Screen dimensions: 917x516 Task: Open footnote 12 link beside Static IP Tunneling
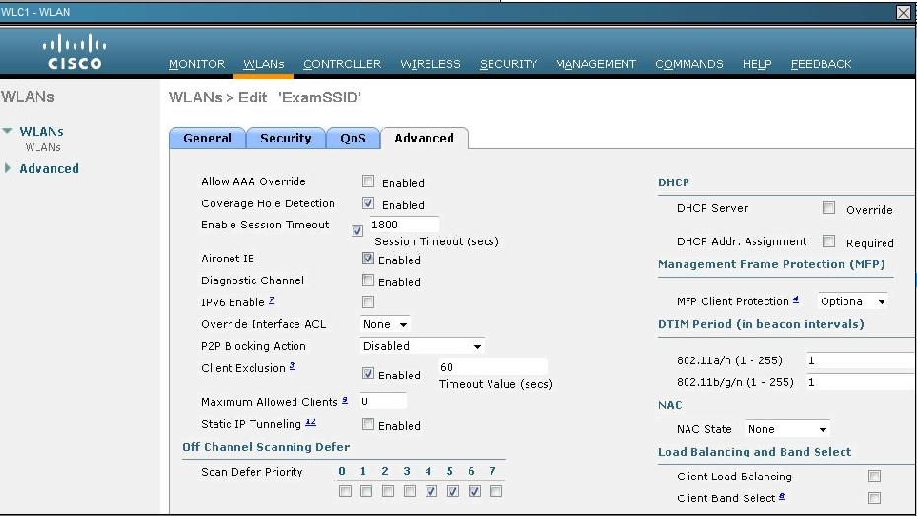coord(310,422)
